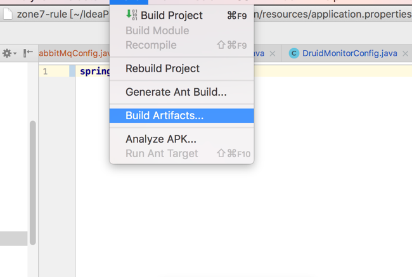Click the green Build Project arrow icon
Screen dimensions: 412x277
[131, 15]
